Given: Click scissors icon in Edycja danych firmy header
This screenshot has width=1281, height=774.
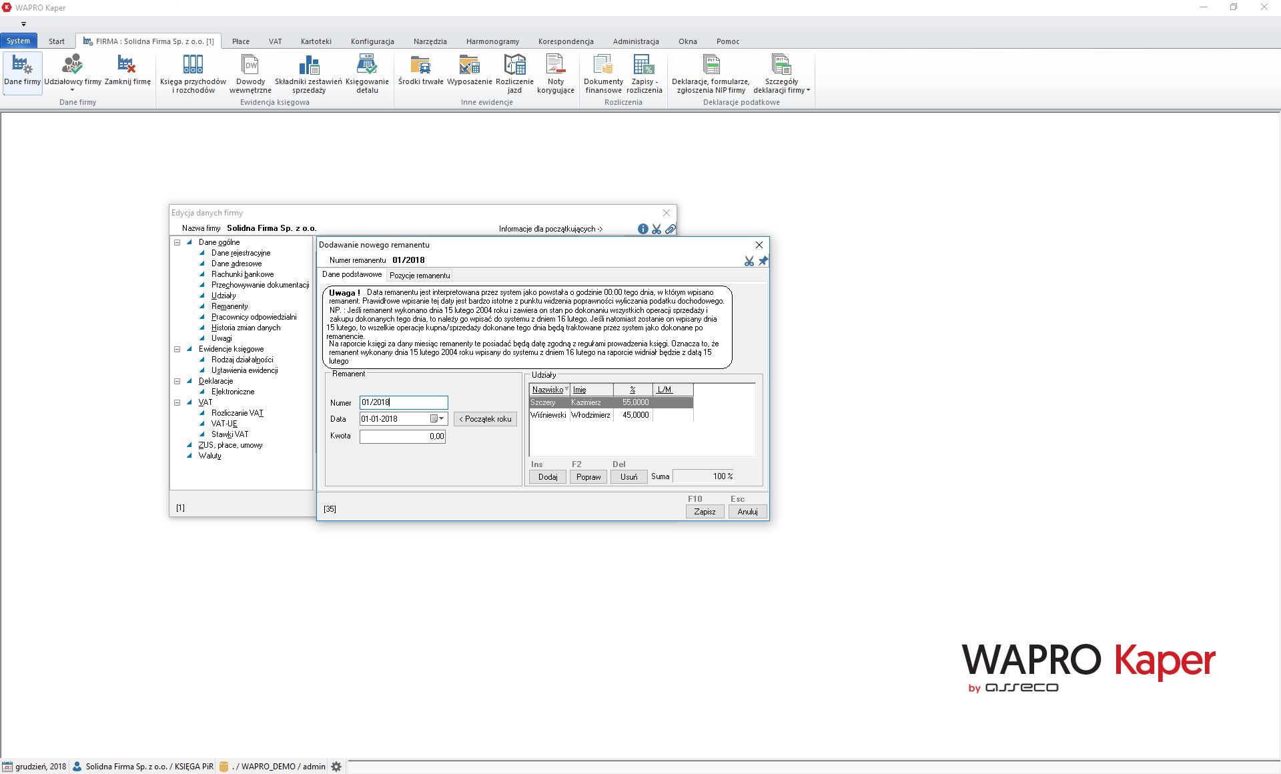Looking at the screenshot, I should click(x=657, y=229).
